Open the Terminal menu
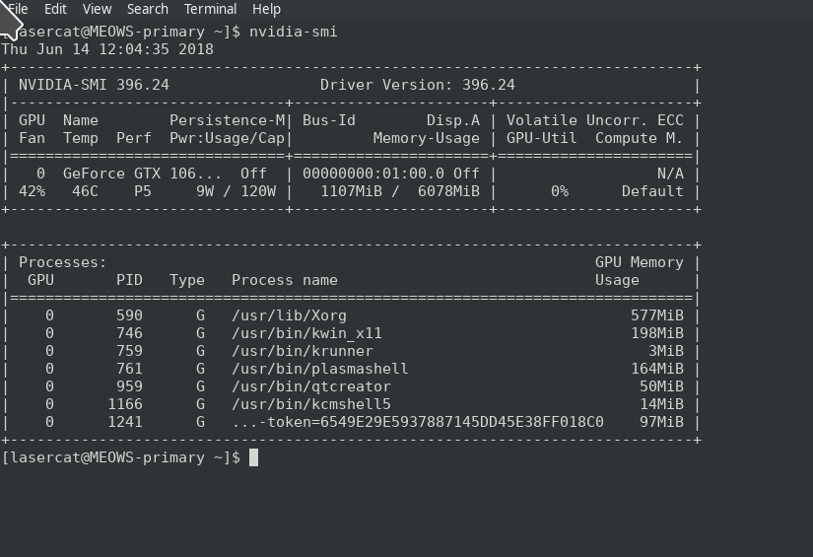813x557 pixels. click(210, 9)
